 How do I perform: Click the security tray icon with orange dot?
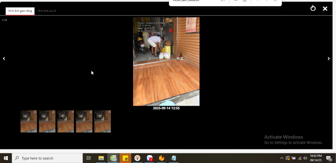click(x=287, y=158)
